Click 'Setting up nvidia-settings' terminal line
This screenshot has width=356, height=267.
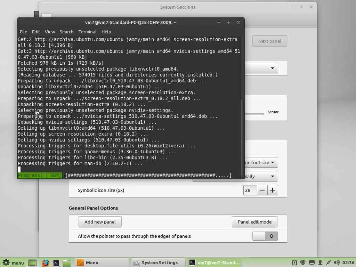(88, 140)
